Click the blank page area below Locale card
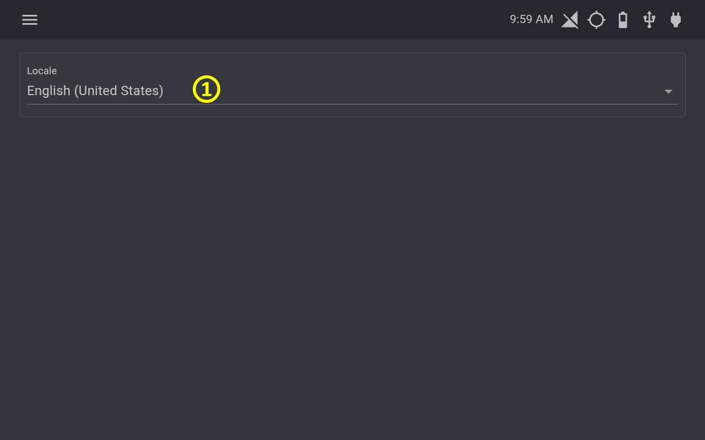 tap(352, 275)
